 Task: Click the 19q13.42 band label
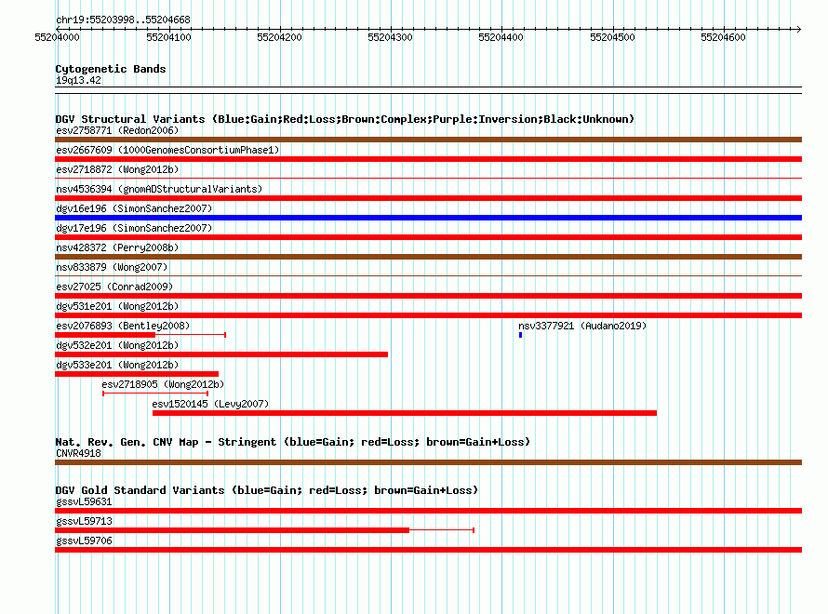click(x=78, y=80)
